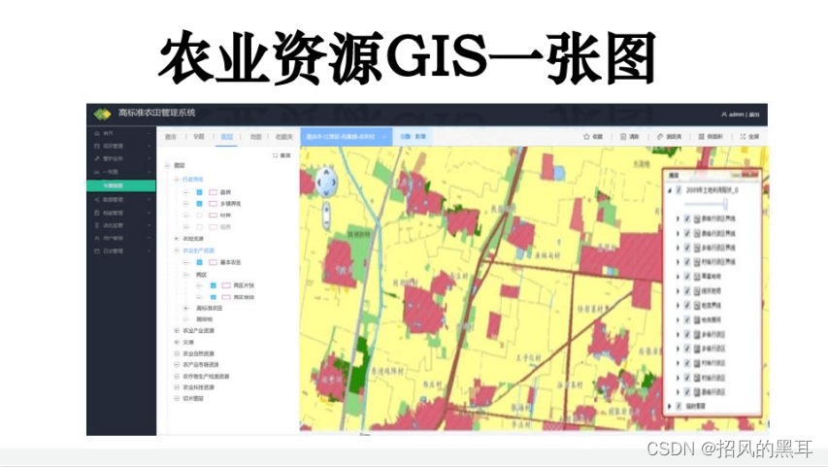
Task: Click the 重置 reset button above the tree
Action: click(x=282, y=156)
